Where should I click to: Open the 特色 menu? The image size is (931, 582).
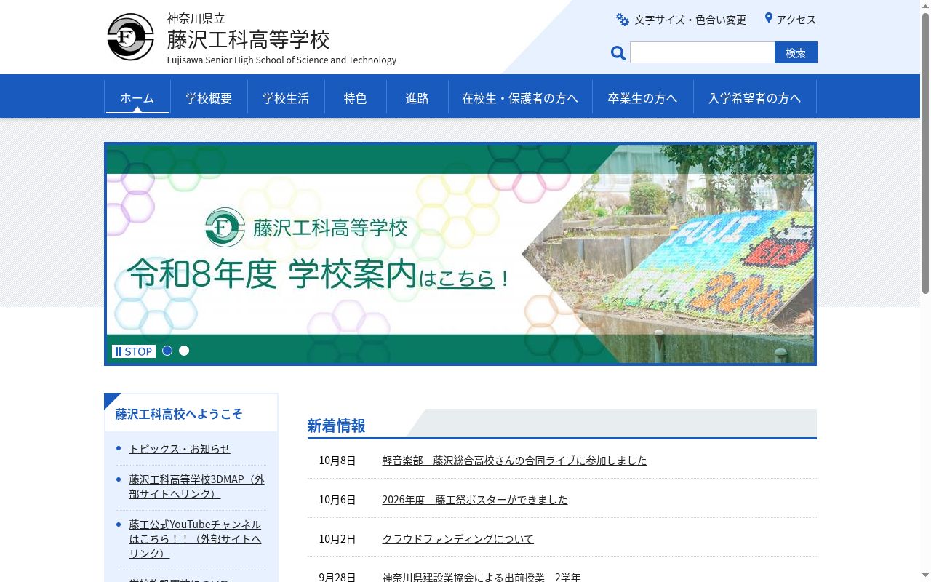pos(356,97)
